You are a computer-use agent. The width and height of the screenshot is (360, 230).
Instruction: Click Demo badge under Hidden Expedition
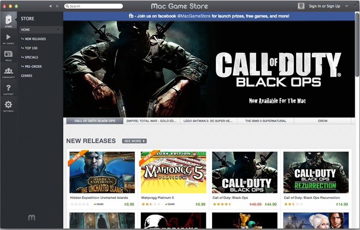(99, 204)
